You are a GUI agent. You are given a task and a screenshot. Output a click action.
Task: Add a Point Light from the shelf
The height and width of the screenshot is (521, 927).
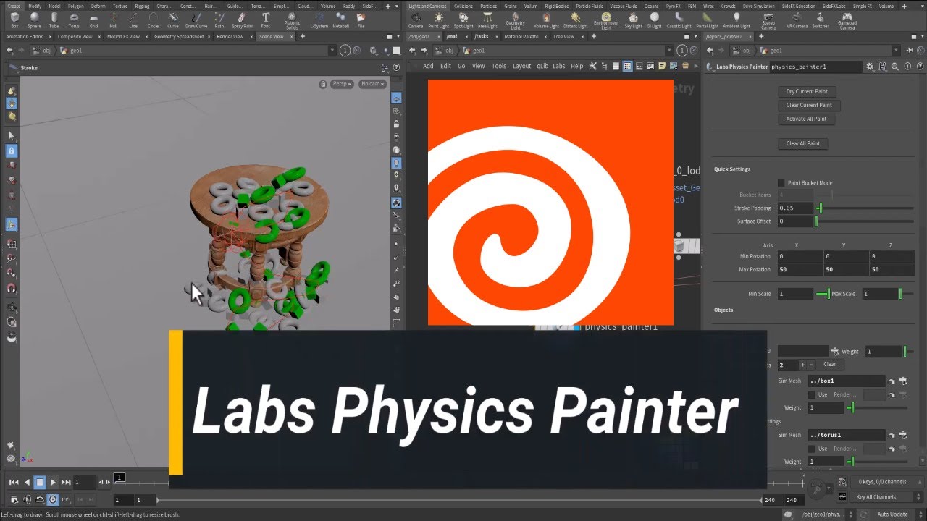[x=439, y=20]
